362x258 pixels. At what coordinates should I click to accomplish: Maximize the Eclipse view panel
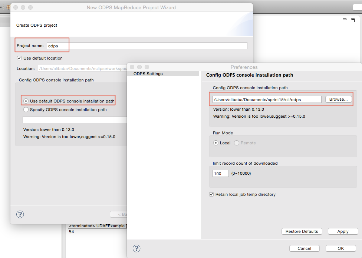(x=353, y=20)
